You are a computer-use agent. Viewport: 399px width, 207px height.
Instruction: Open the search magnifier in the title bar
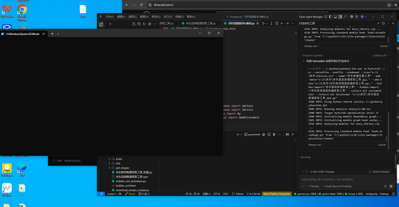coord(345,17)
